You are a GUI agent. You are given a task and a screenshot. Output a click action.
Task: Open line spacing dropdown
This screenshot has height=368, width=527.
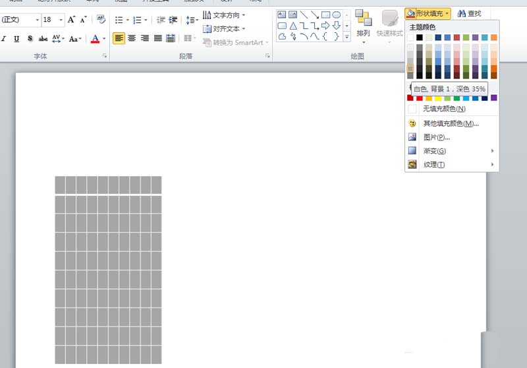192,20
